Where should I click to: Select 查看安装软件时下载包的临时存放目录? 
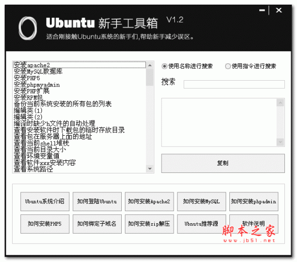[x=80, y=130]
